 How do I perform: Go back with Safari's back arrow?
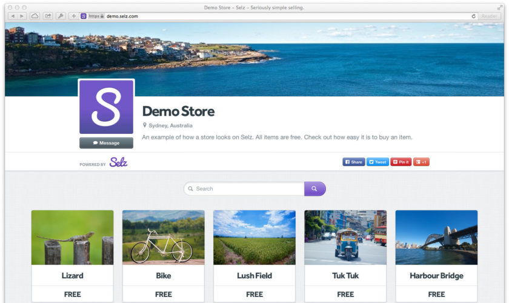click(x=13, y=16)
